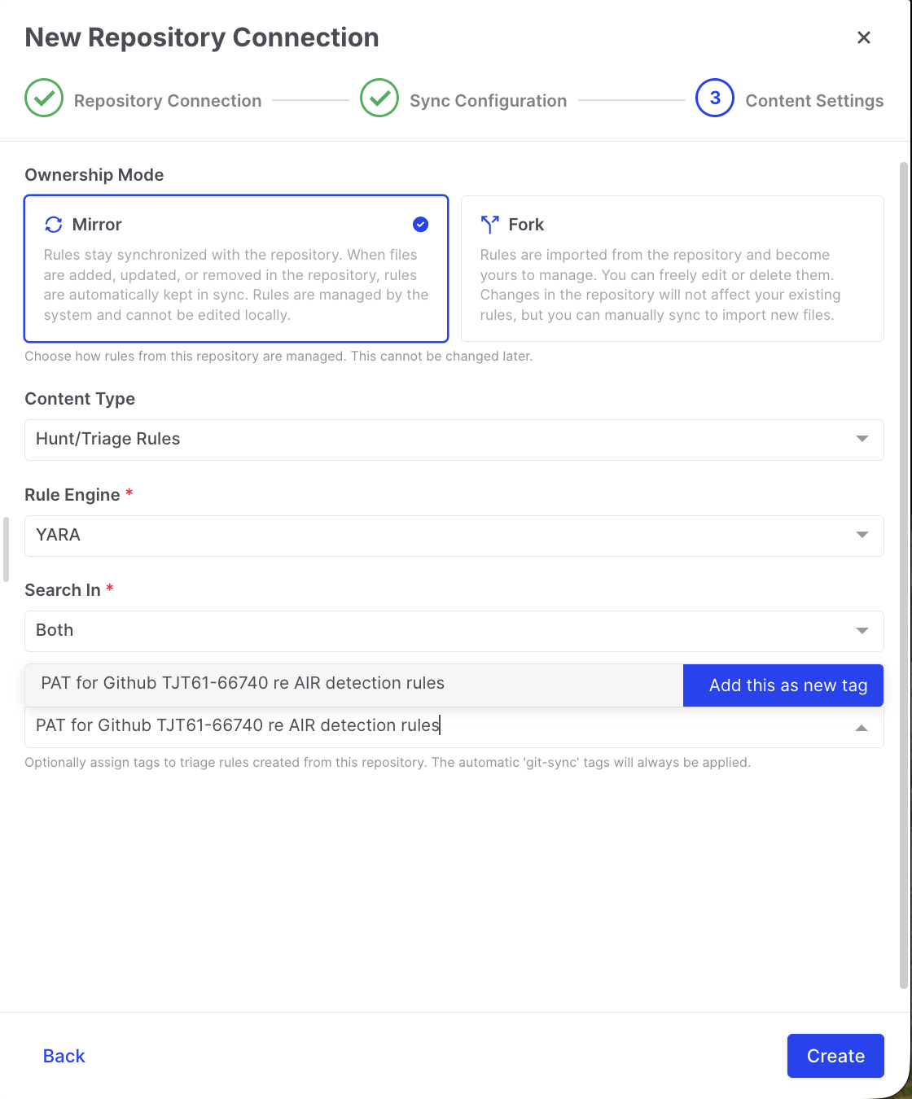Open the Rule Engine dropdown showing YARA
This screenshot has height=1099, width=912.
[454, 535]
